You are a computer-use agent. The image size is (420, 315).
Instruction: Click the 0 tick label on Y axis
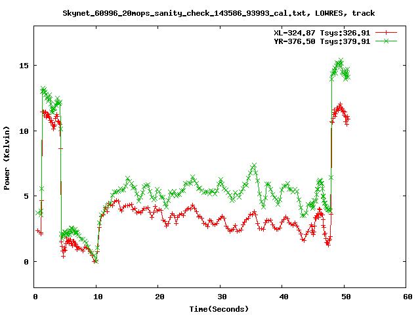27,261
